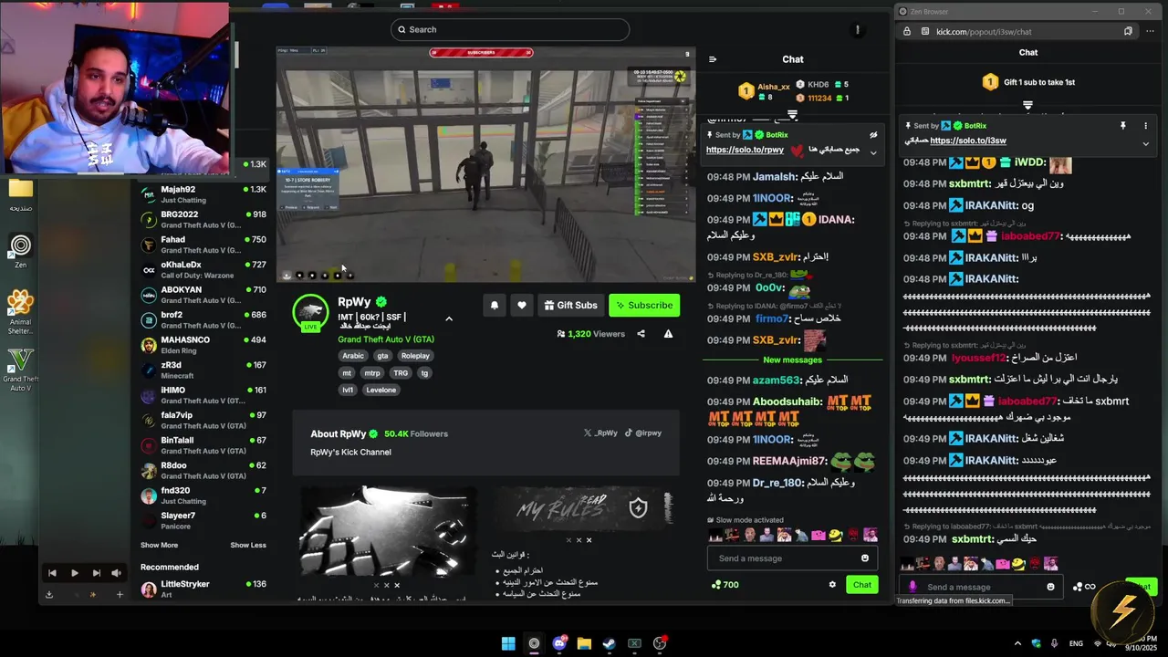Click the notification bell icon on RpWy's channel

tap(495, 306)
